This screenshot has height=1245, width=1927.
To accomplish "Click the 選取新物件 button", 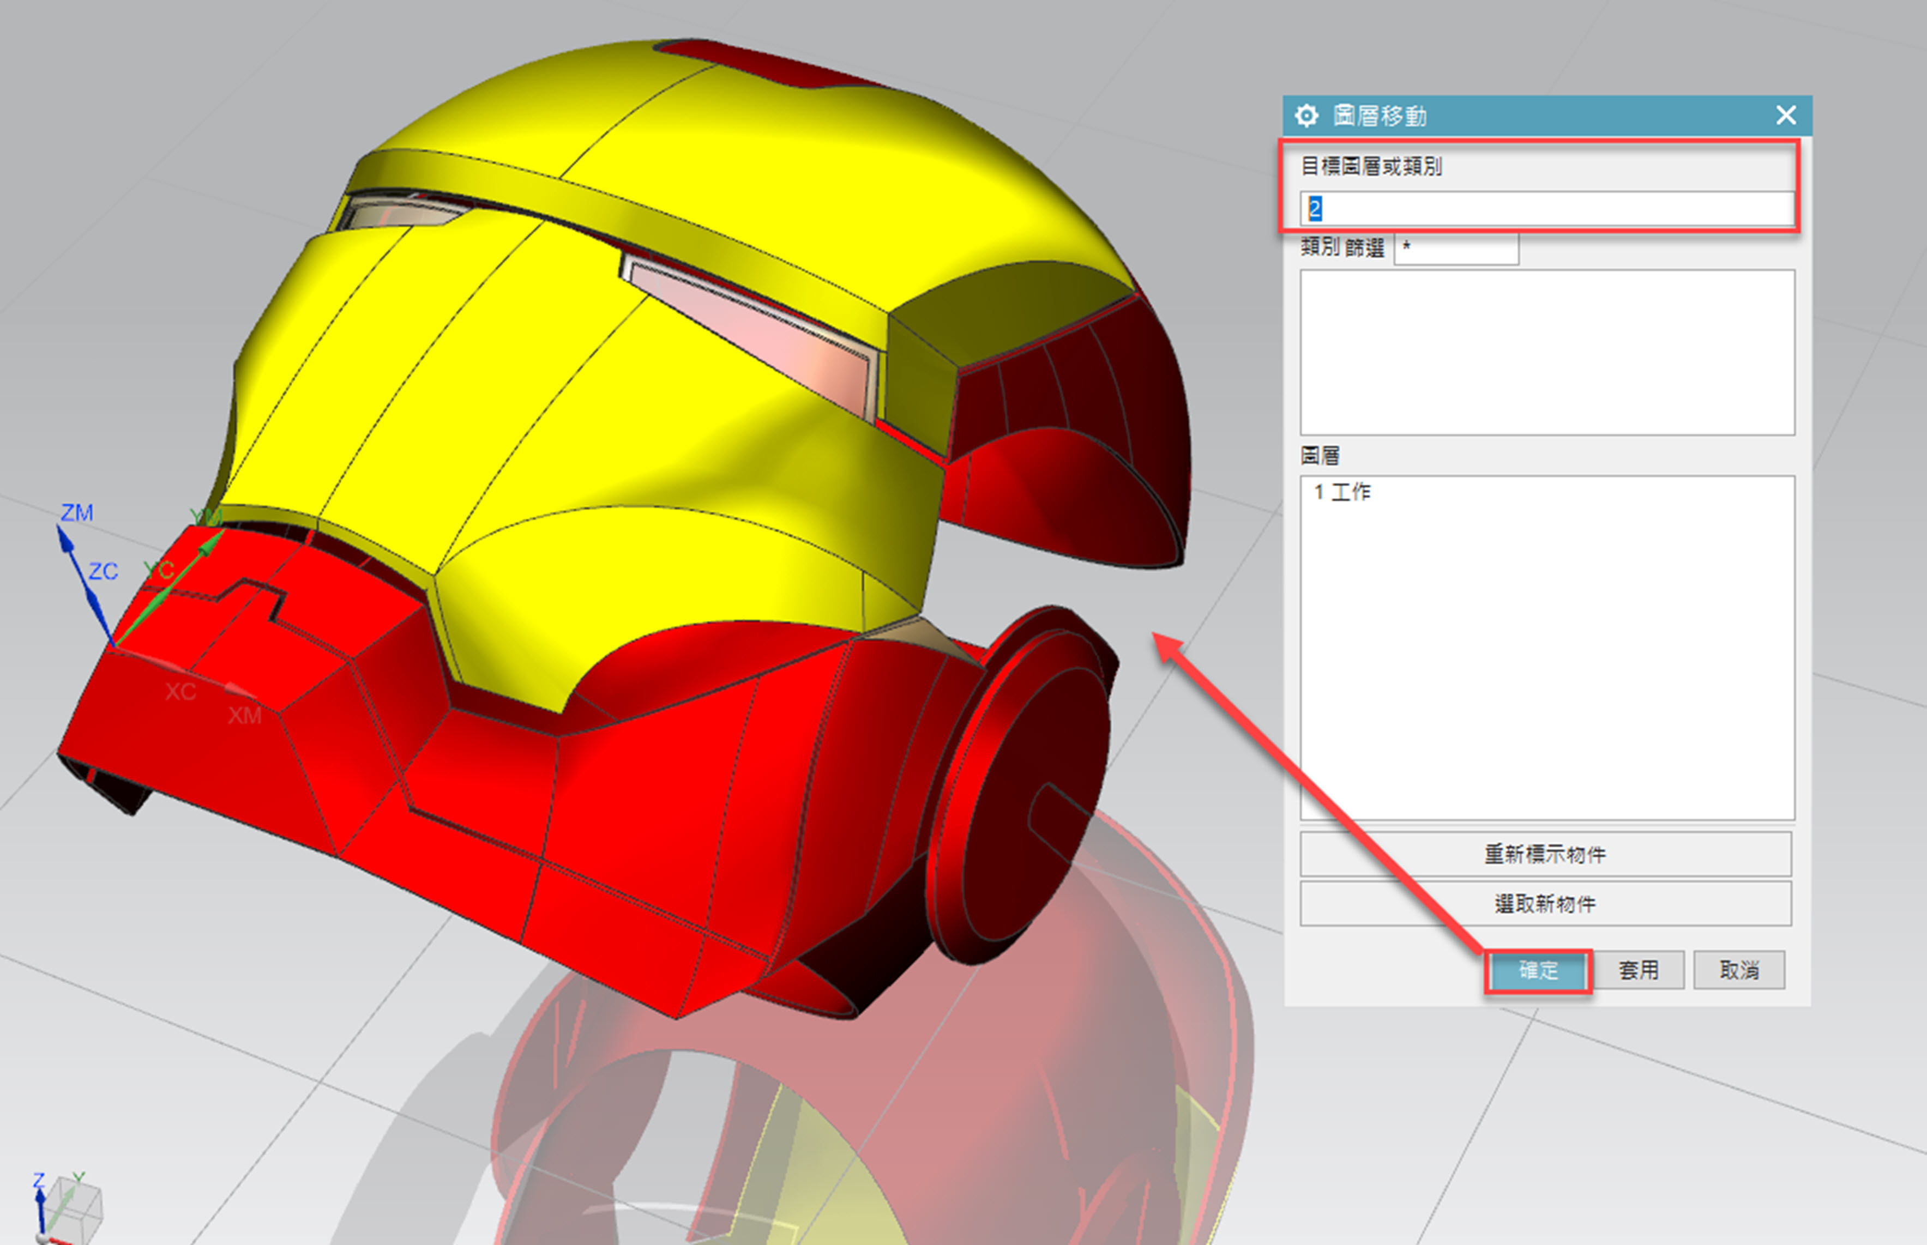I will click(1545, 903).
